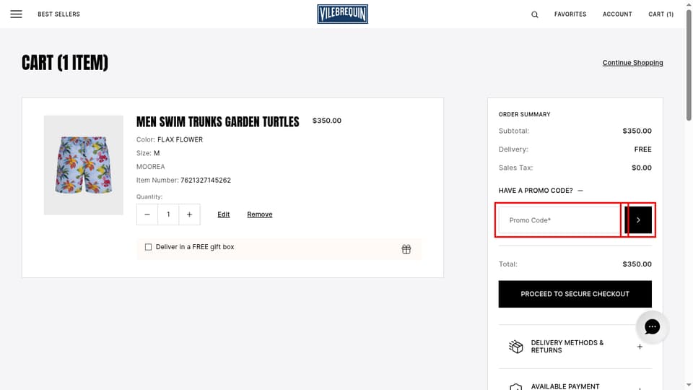
Task: Collapse the Have a Promo Code section
Action: [x=580, y=191]
